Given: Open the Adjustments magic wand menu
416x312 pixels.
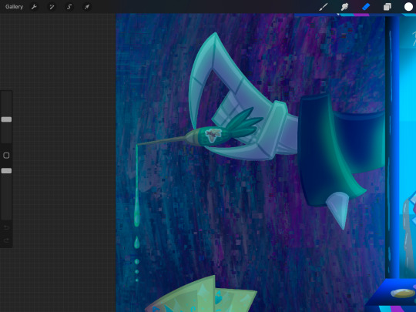Looking at the screenshot, I should click(x=52, y=7).
